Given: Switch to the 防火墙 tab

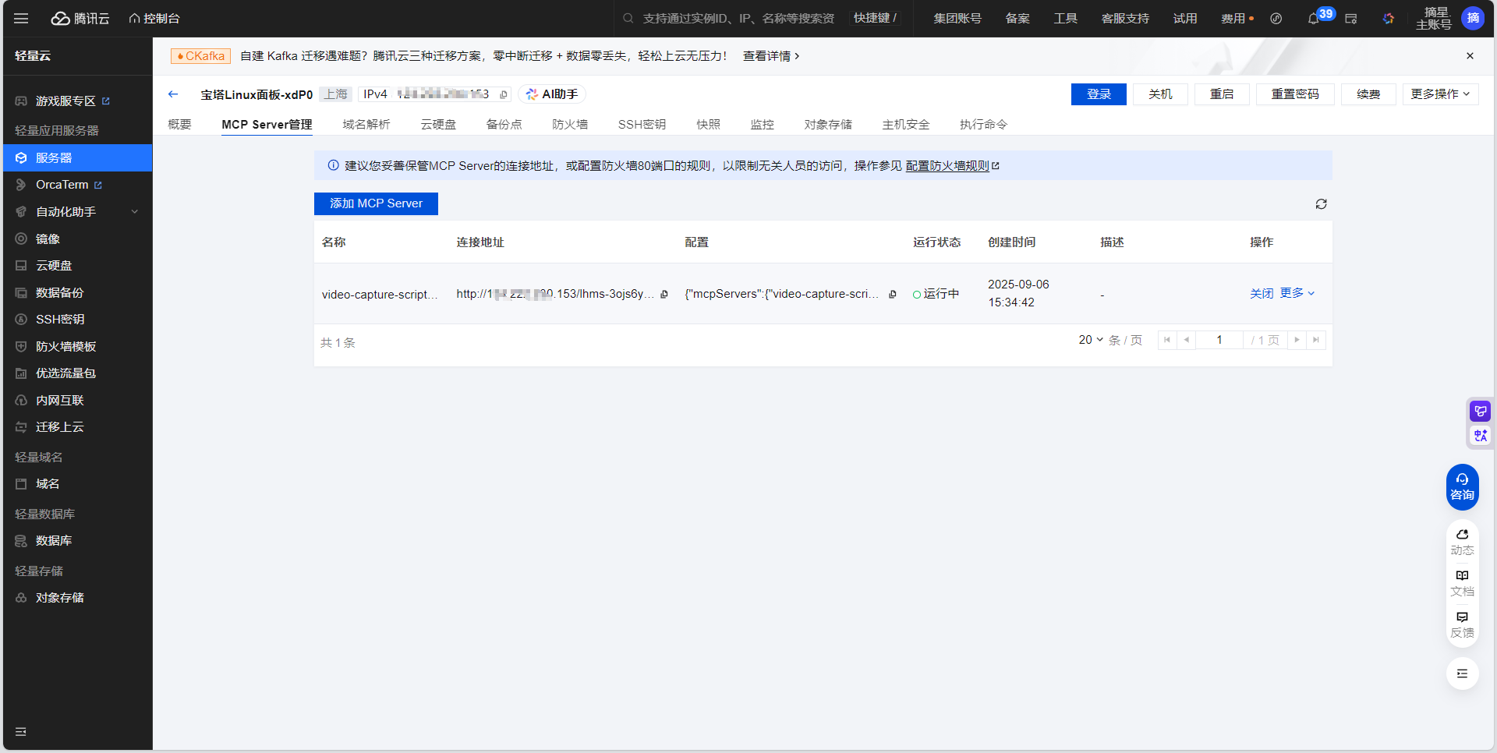Looking at the screenshot, I should pos(570,125).
